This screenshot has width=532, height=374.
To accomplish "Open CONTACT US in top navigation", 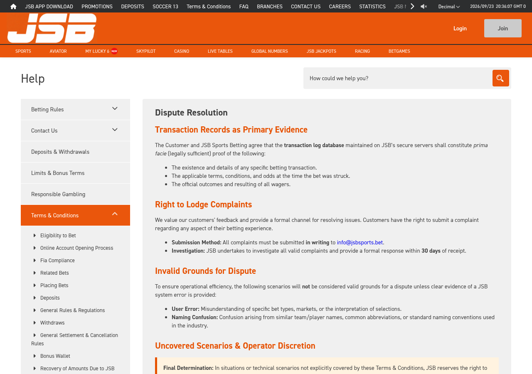I will tap(306, 6).
